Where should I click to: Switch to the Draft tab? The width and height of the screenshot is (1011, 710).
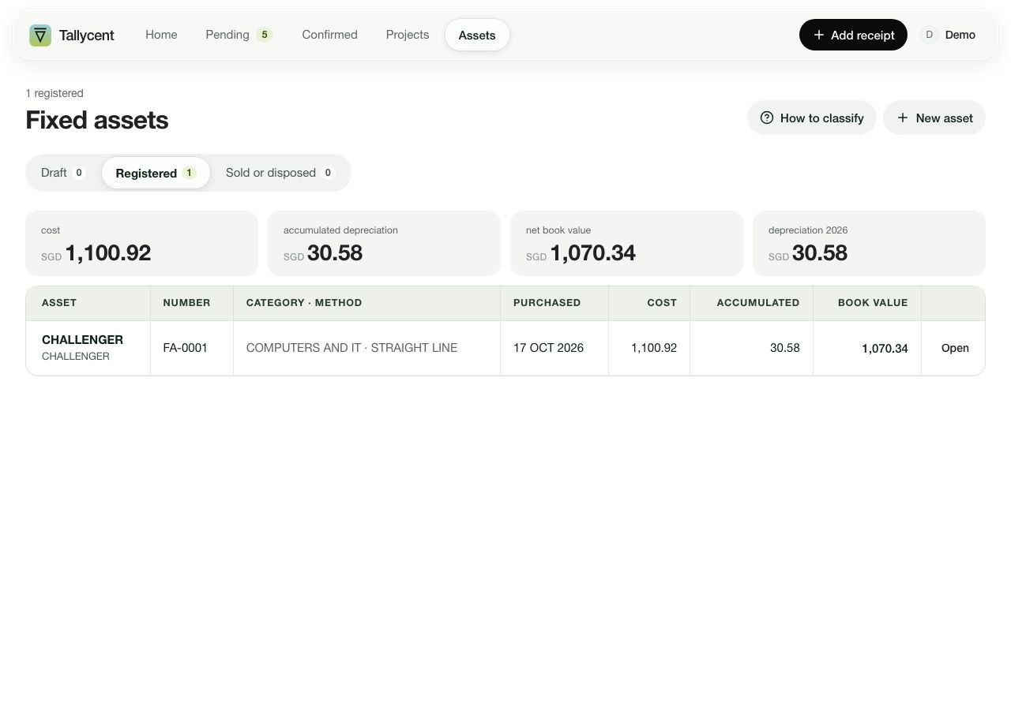tap(63, 173)
